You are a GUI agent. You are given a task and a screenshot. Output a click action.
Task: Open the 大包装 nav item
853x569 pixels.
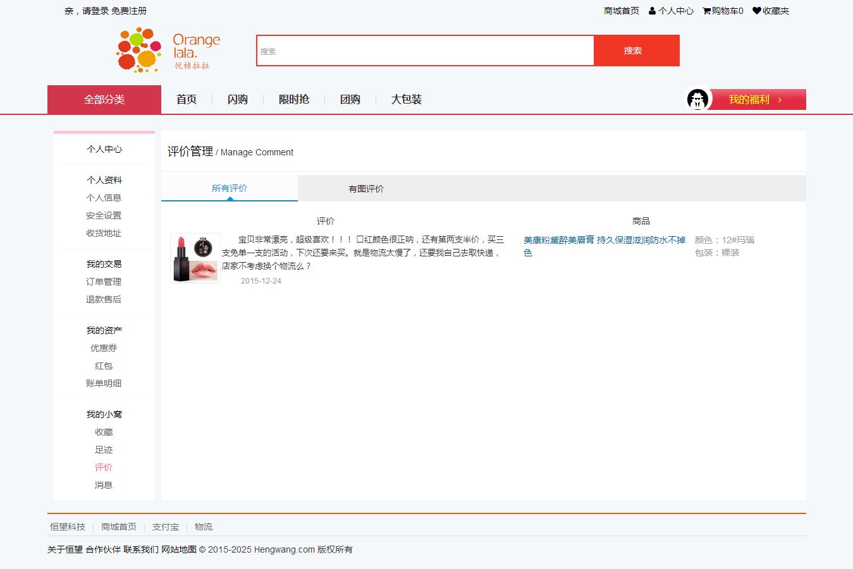coord(407,100)
